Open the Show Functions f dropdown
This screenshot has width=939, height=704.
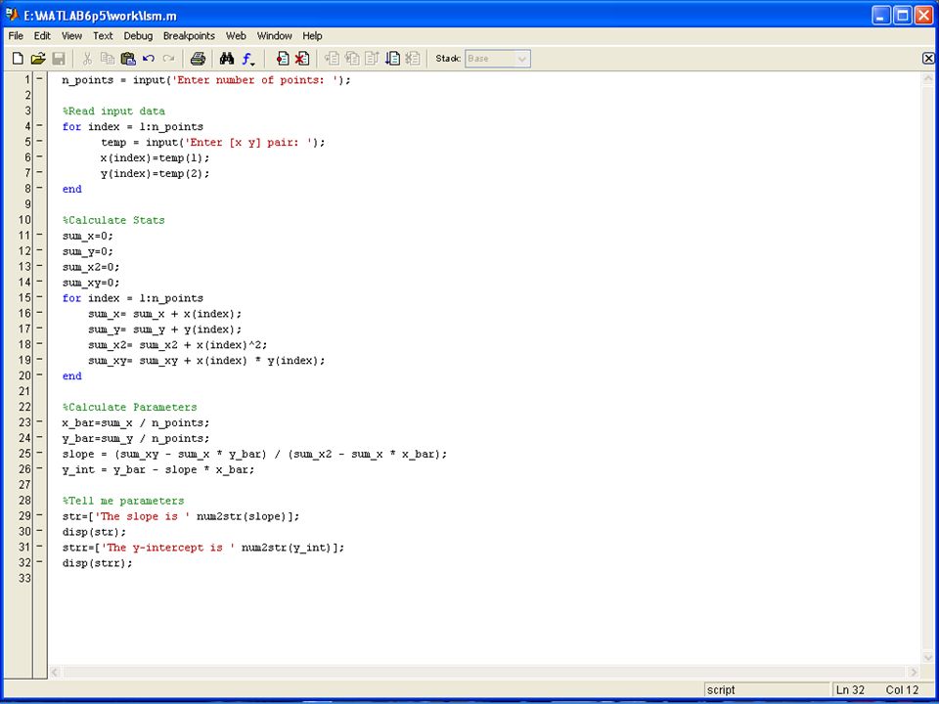coord(248,59)
